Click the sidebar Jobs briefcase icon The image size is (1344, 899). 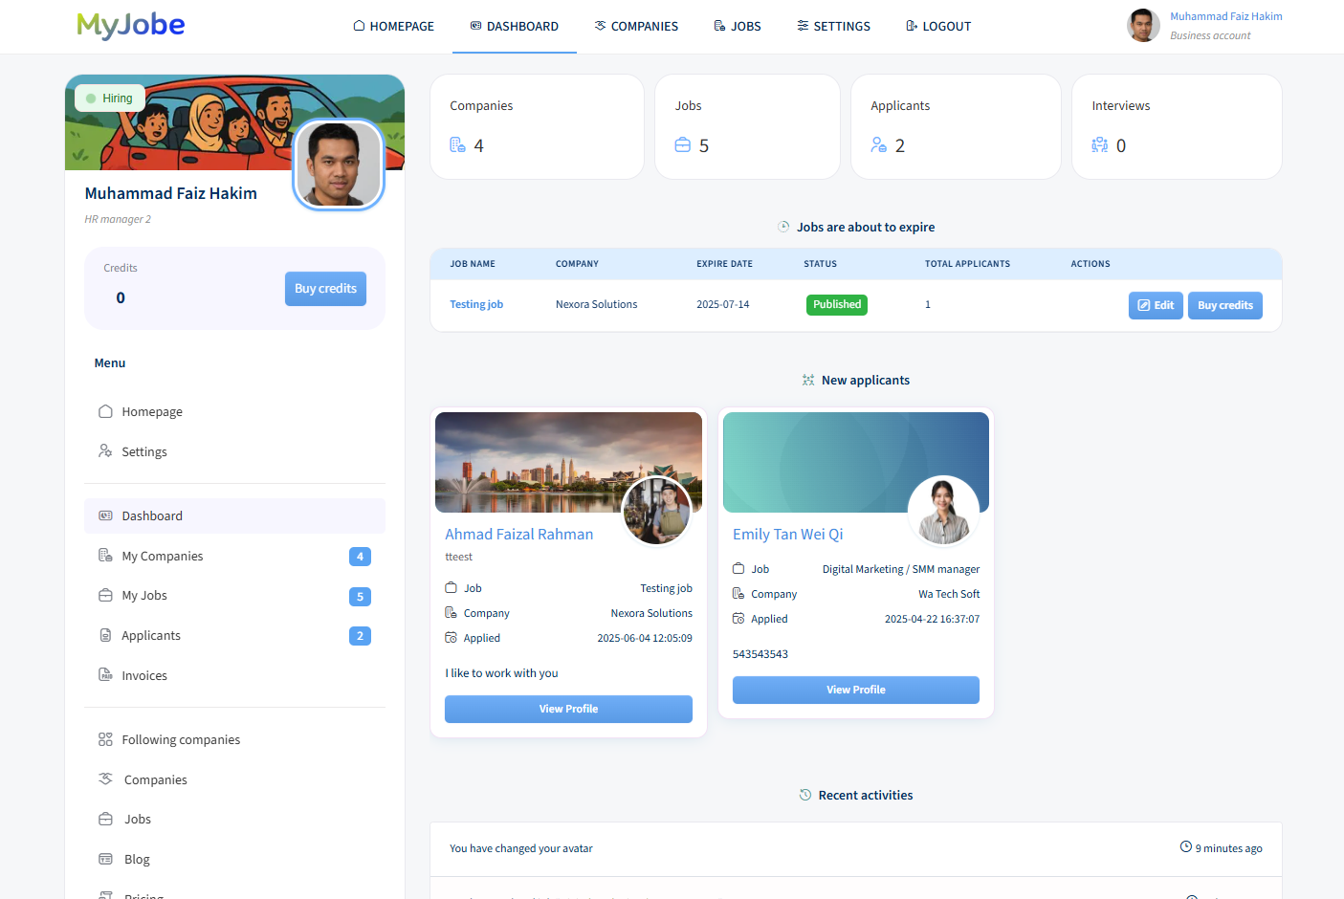click(x=105, y=819)
